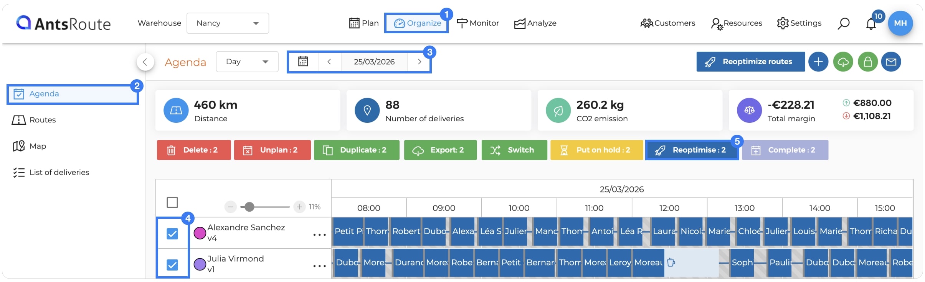Click the Export: 2 button

(440, 150)
